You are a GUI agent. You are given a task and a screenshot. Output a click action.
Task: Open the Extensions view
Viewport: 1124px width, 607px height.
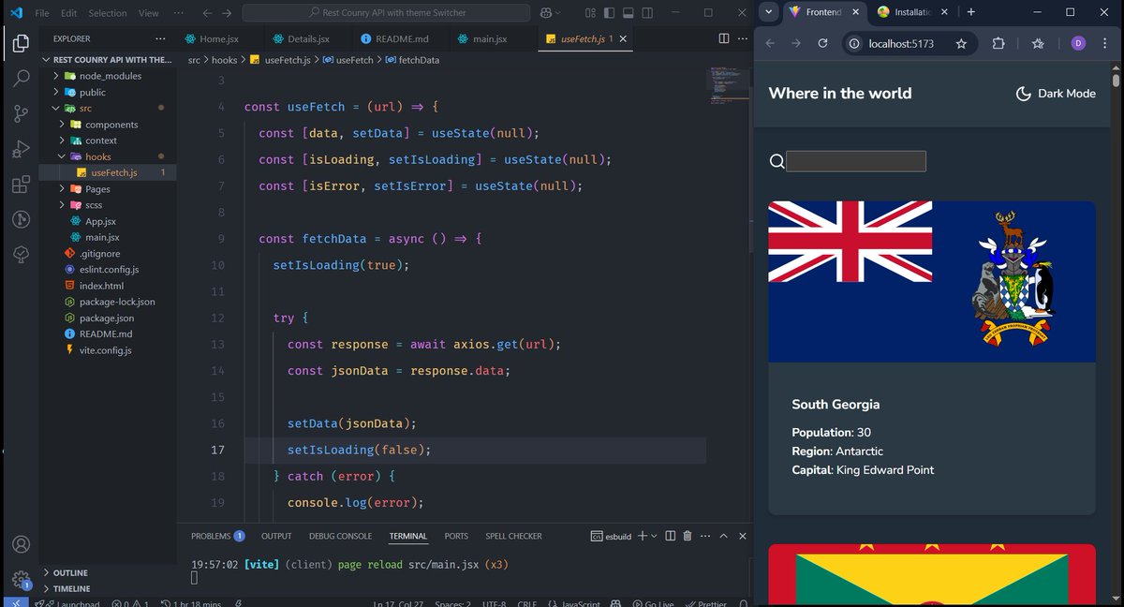[21, 185]
